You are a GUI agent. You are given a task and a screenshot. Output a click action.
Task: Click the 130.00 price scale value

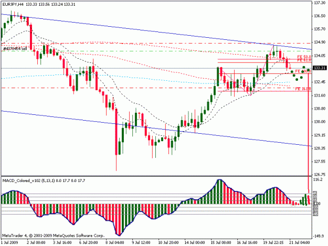(320, 122)
